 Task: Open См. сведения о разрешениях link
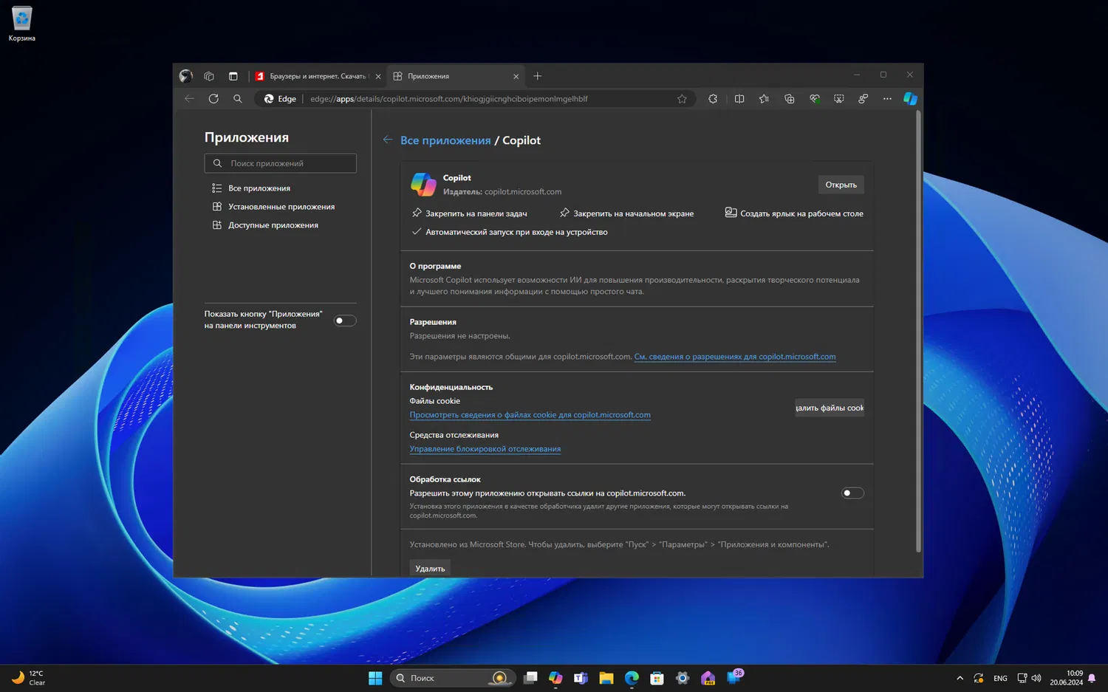[735, 357]
